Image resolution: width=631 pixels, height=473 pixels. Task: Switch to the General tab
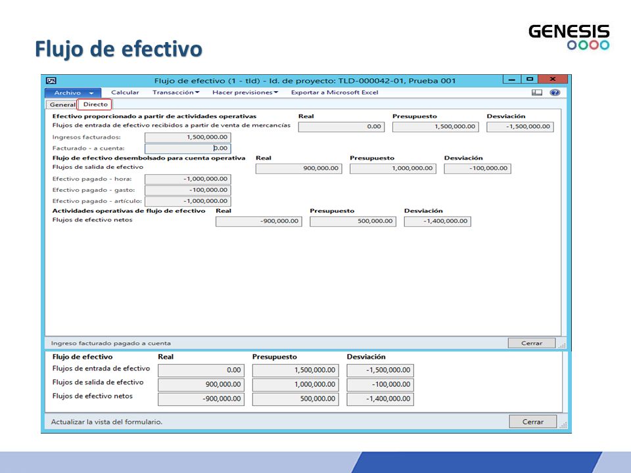click(x=62, y=104)
